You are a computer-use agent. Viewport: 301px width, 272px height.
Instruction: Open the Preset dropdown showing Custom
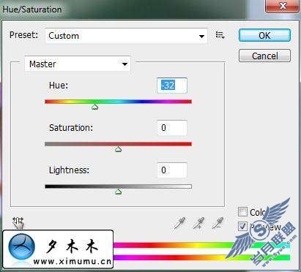point(126,36)
